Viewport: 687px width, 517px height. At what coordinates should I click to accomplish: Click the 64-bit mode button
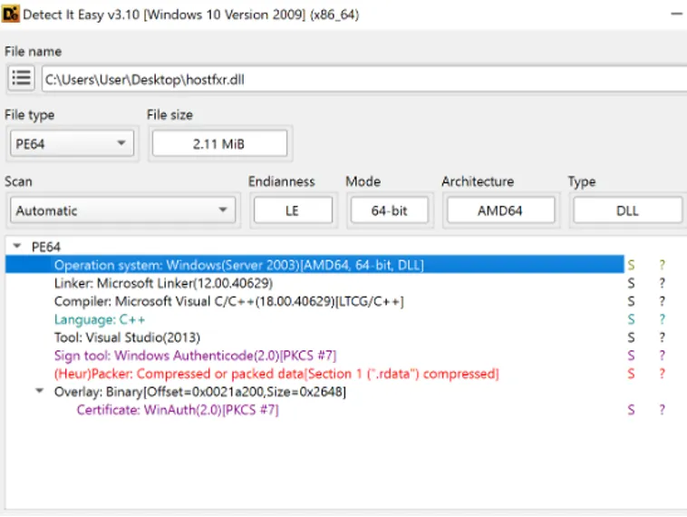pos(389,210)
